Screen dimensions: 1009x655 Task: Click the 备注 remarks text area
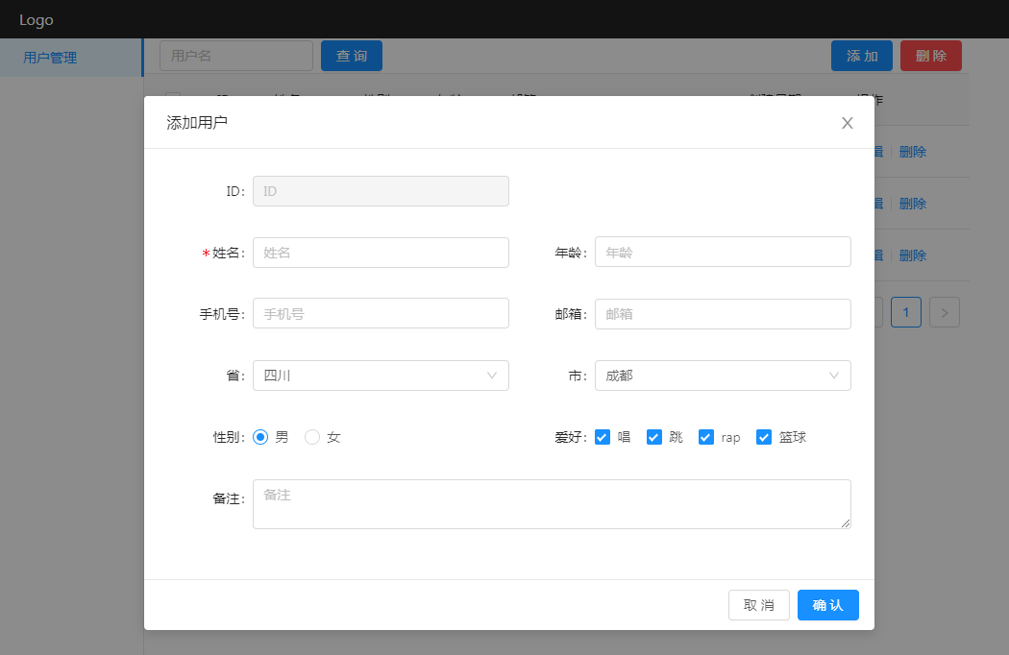point(552,503)
